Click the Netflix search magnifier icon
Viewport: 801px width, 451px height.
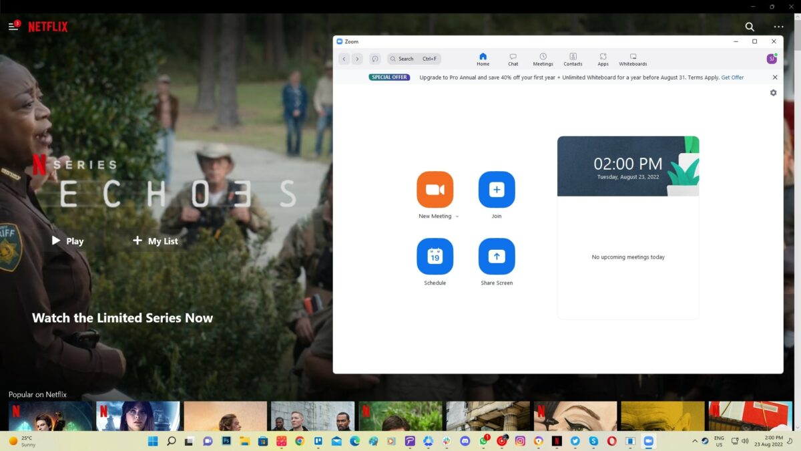coord(750,27)
